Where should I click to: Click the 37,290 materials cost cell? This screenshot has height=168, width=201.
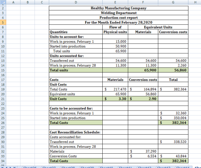coord(143,151)
